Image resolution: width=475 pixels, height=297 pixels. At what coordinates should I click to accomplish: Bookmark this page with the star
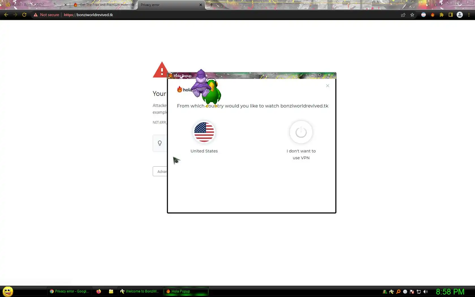pyautogui.click(x=412, y=15)
